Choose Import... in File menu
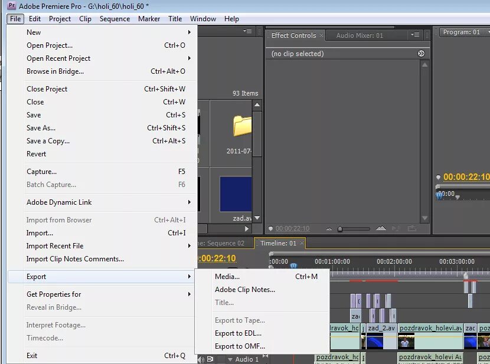The height and width of the screenshot is (364, 490). tap(102, 233)
